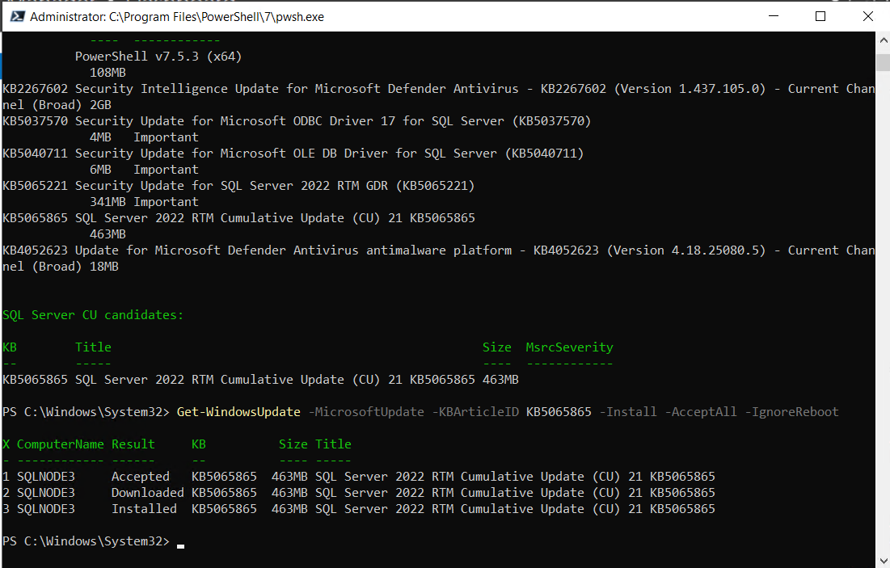Screen dimensions: 890x568
Task: Click the 'Result' column header
Action: click(133, 444)
